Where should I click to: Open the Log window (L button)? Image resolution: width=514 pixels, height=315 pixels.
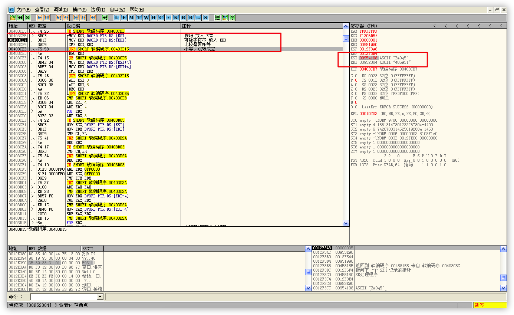pyautogui.click(x=117, y=17)
